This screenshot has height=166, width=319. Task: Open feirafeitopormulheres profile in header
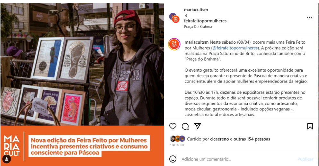[205, 21]
